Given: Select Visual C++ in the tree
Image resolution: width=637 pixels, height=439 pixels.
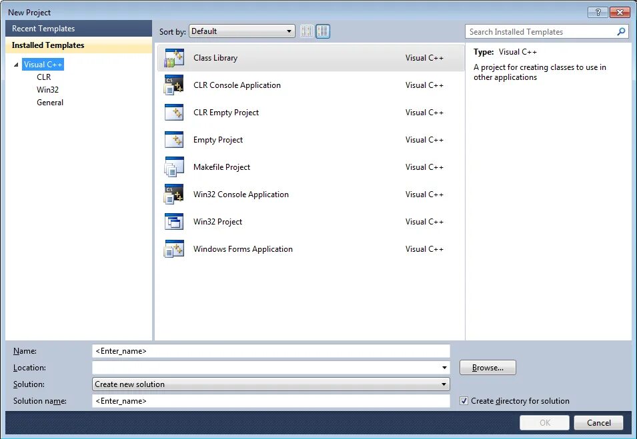Looking at the screenshot, I should (43, 65).
